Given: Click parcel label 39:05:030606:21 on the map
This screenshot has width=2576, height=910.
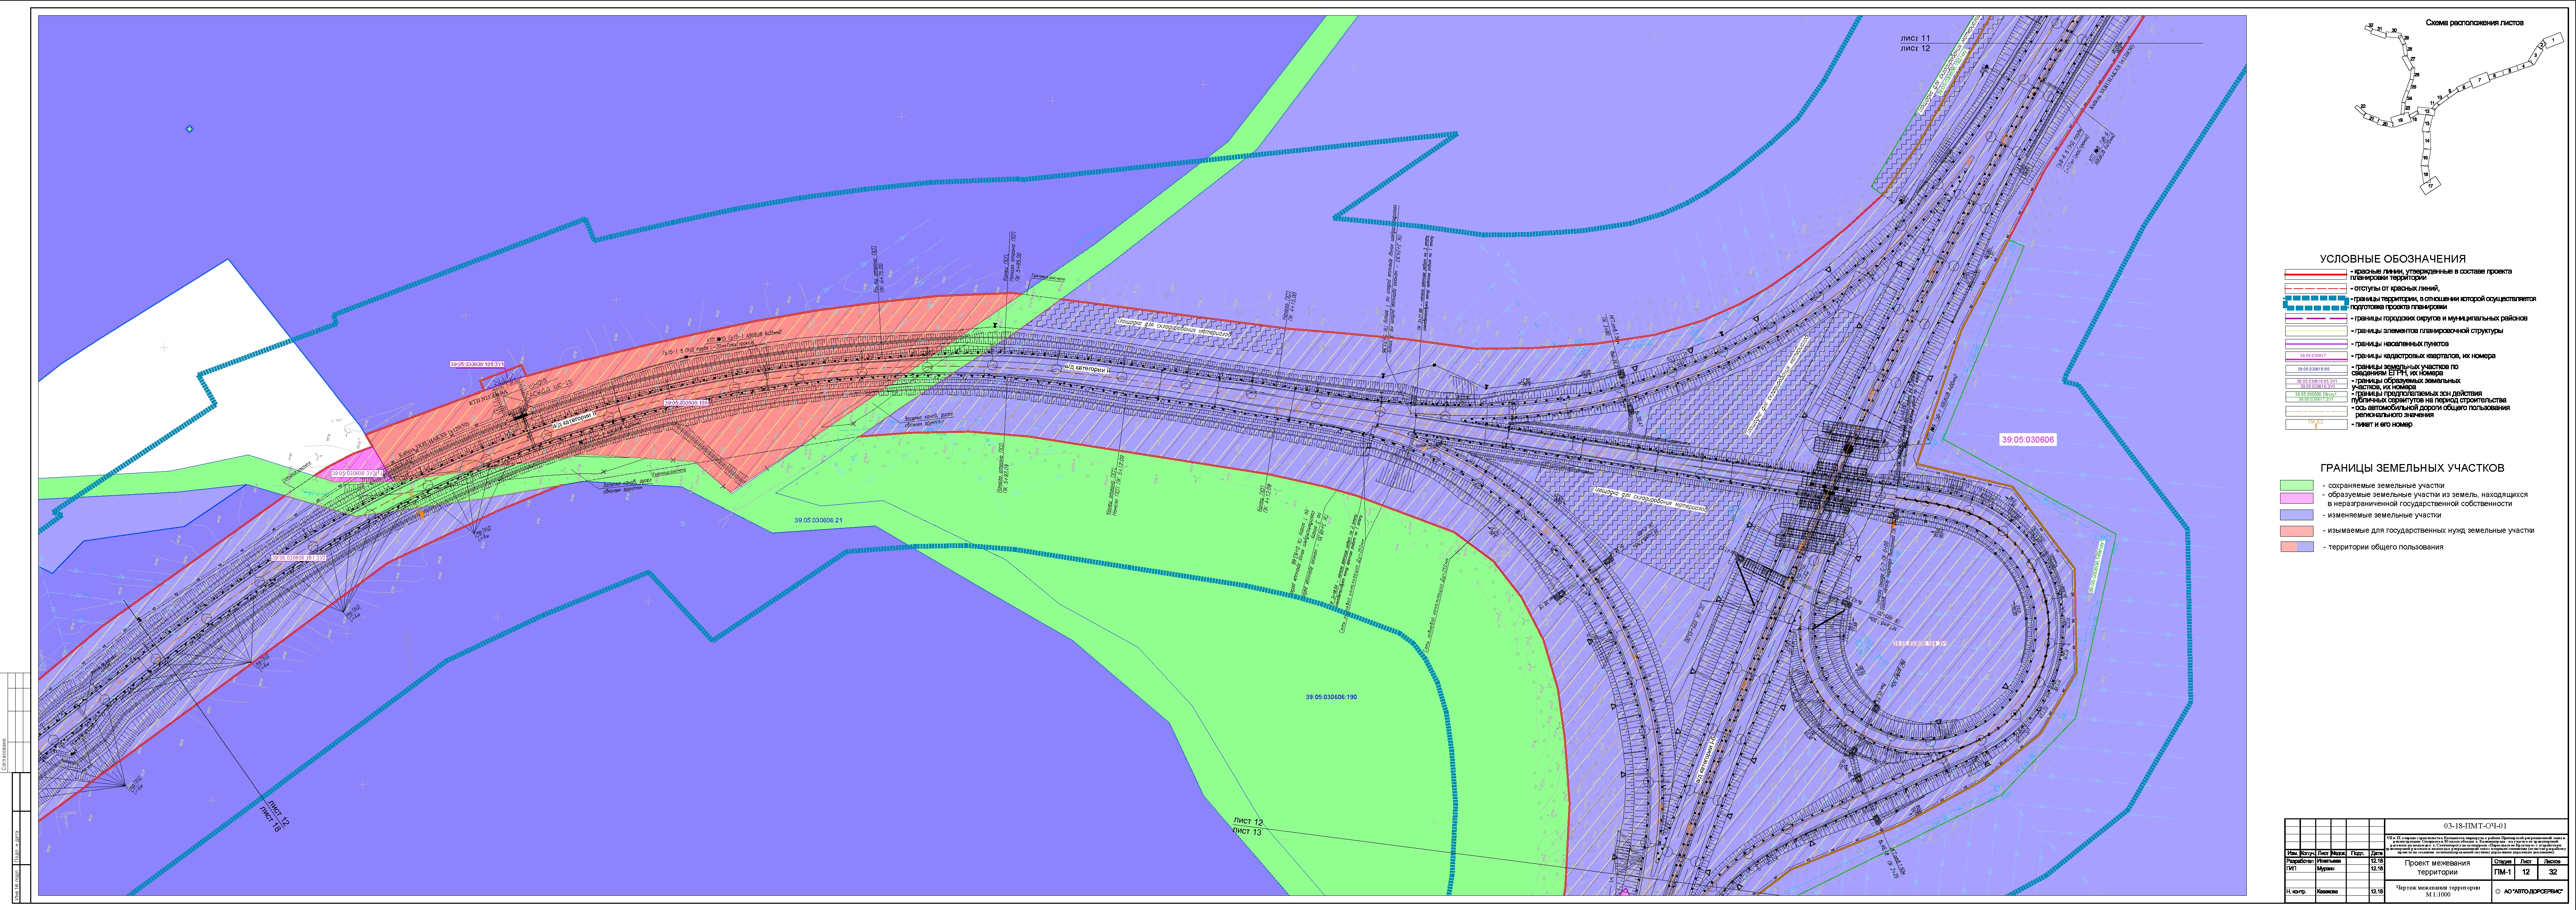Looking at the screenshot, I should [x=818, y=520].
